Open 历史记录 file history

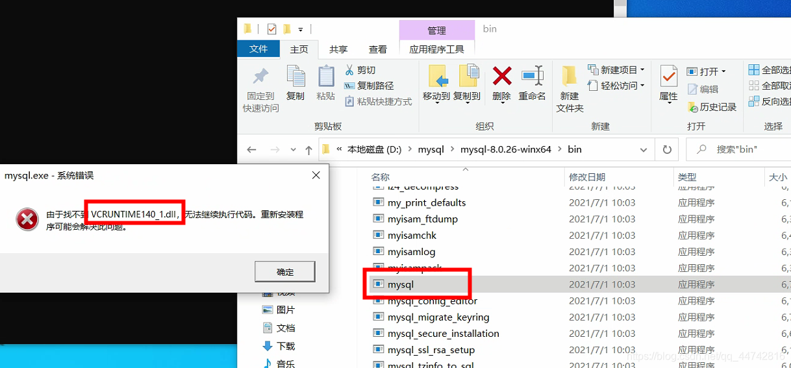pyautogui.click(x=712, y=106)
